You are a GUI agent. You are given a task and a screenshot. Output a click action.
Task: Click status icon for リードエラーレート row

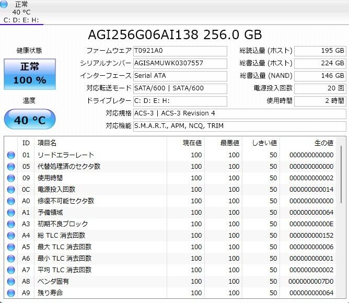coord(11,155)
